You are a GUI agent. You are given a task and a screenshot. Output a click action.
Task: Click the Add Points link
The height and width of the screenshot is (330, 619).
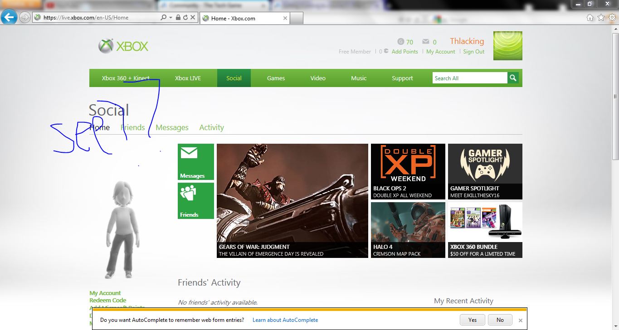pos(405,52)
